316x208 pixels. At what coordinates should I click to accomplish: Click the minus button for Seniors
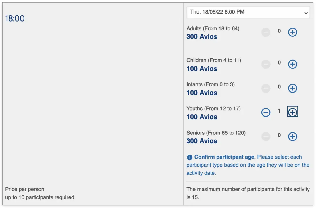(266, 137)
